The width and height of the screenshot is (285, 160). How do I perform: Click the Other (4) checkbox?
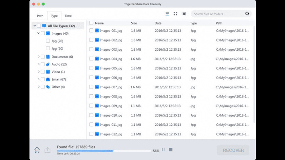(x=43, y=87)
